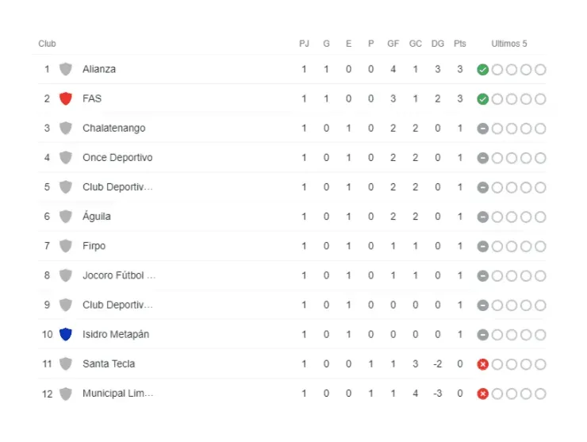Click the Pts column header

pos(460,44)
